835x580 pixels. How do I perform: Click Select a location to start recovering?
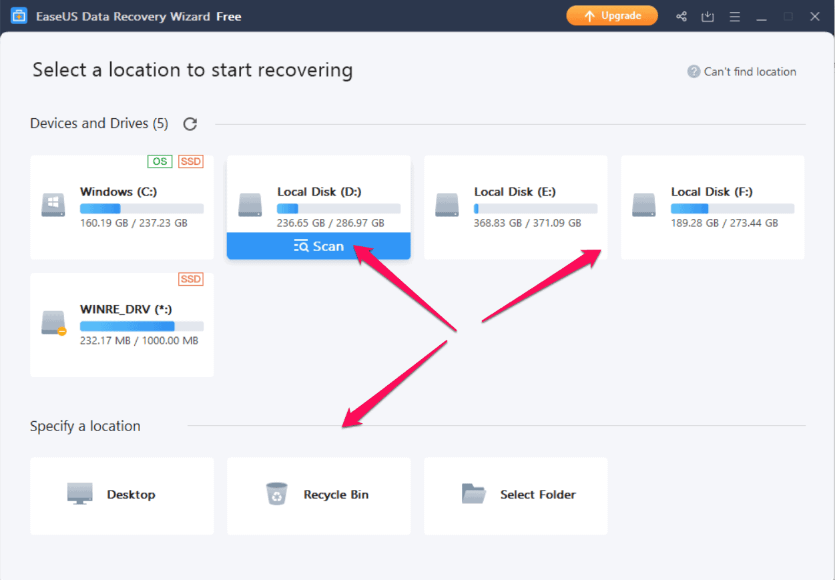click(193, 70)
